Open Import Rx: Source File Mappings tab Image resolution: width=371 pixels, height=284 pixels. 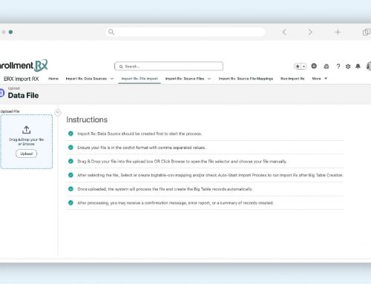[246, 79]
